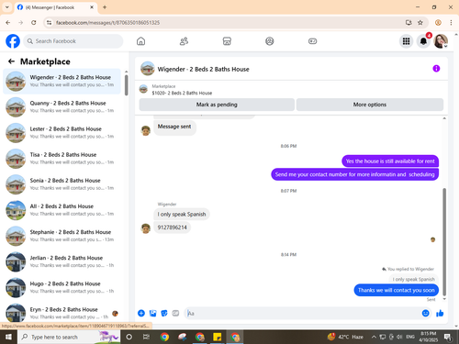459x344 pixels.
Task: Show hidden system tray icons
Action: coord(374,337)
